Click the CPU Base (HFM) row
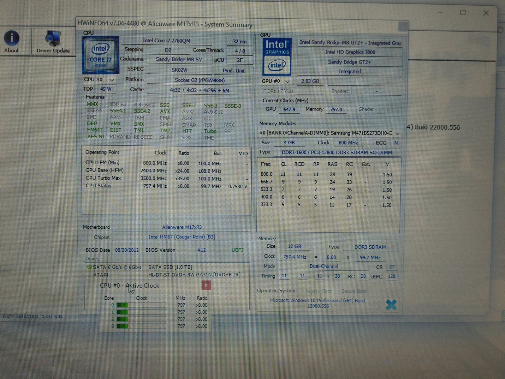505x379 pixels. click(166, 171)
